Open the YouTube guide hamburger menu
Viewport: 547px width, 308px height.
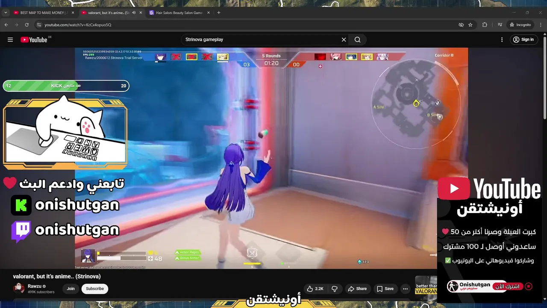[x=10, y=40]
